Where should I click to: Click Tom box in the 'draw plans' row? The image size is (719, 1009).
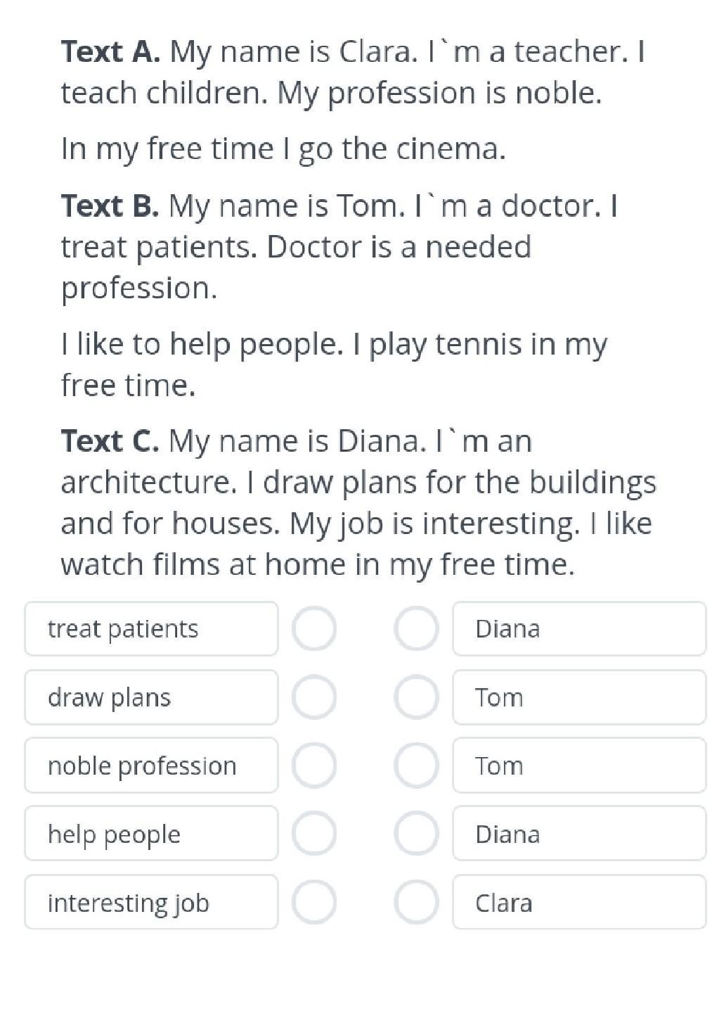click(x=579, y=697)
